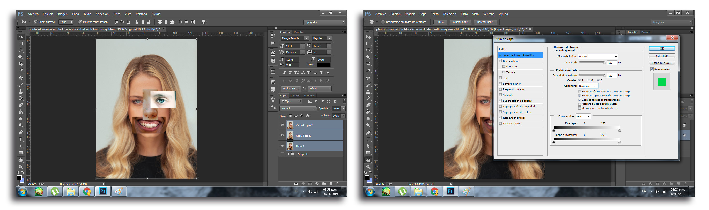Select the Zoom tool in the Capas-panel window

pyautogui.click(x=21, y=167)
